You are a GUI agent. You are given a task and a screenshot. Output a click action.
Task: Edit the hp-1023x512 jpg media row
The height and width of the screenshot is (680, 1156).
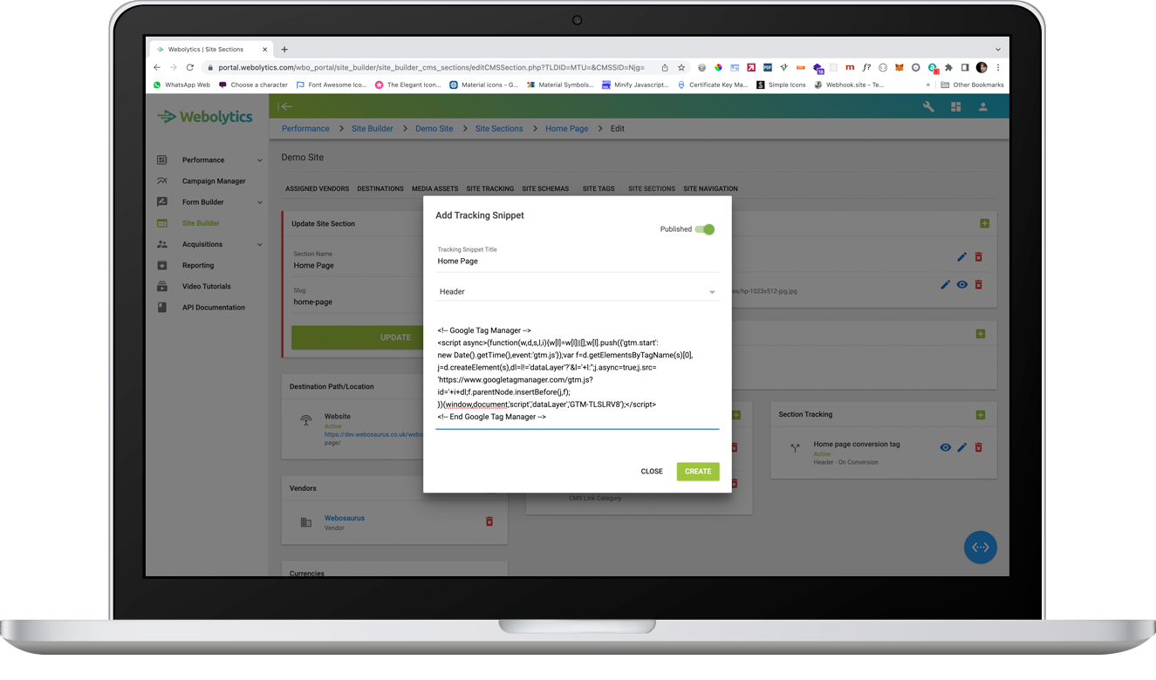[x=945, y=284]
